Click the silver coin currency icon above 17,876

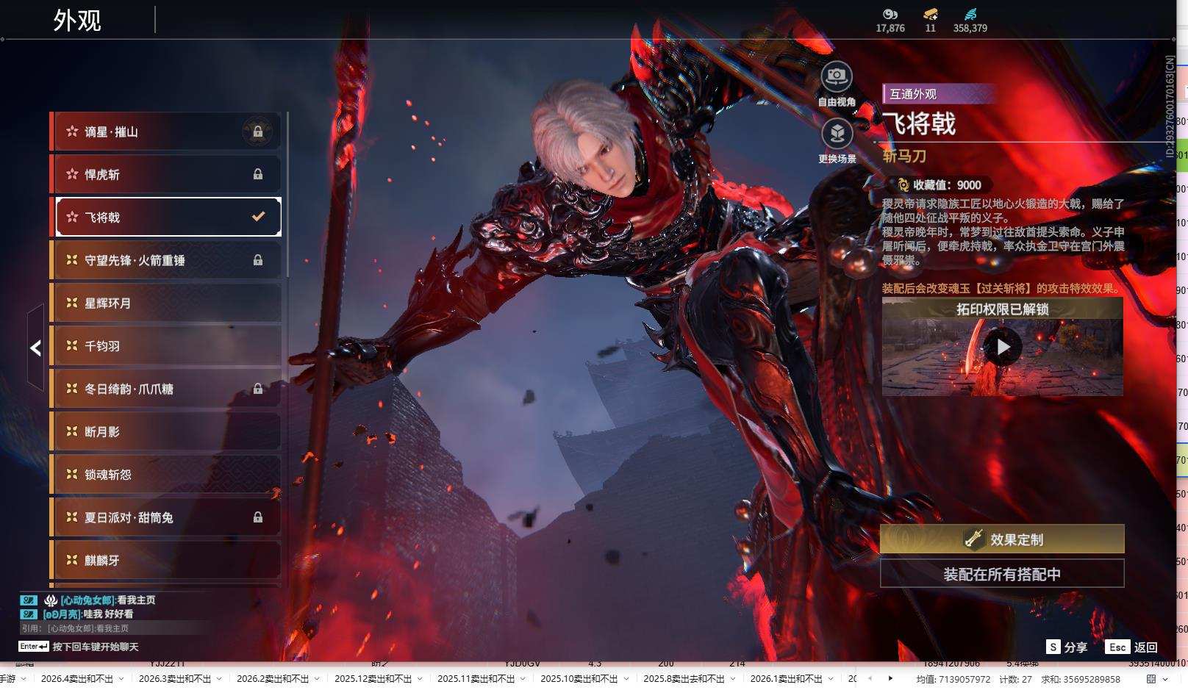890,14
